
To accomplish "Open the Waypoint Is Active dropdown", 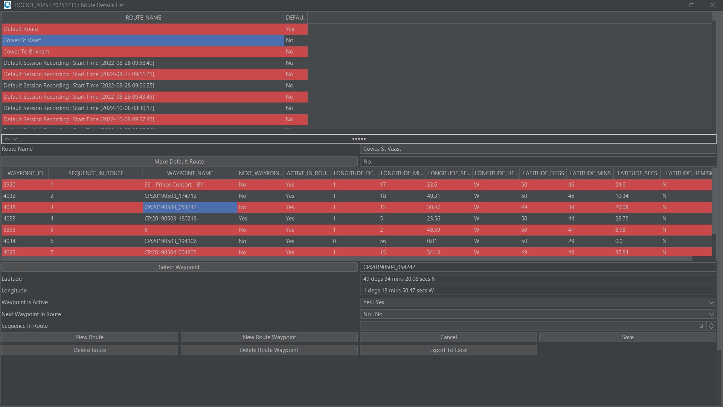I will tap(711, 302).
